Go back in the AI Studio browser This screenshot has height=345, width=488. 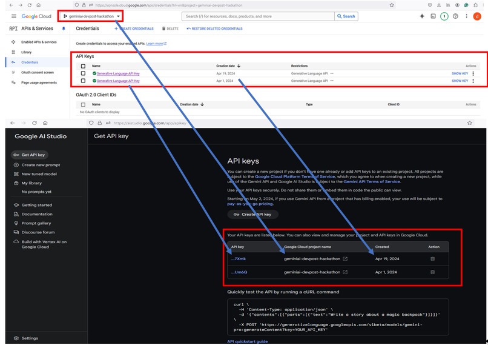click(13, 123)
